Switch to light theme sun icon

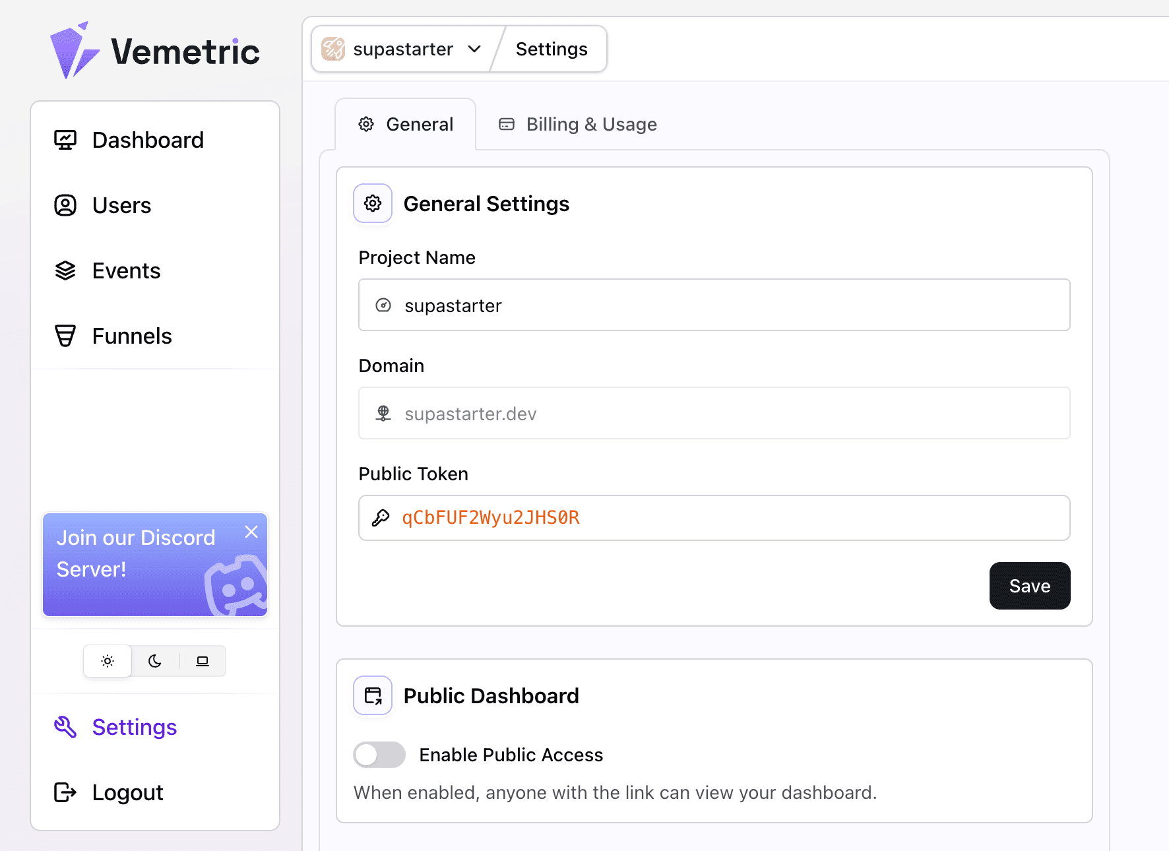108,661
